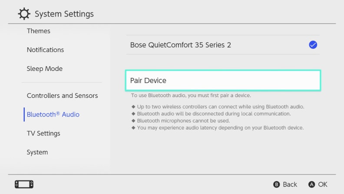344x194 pixels.
Task: Open the Themes menu item
Action: (39, 31)
